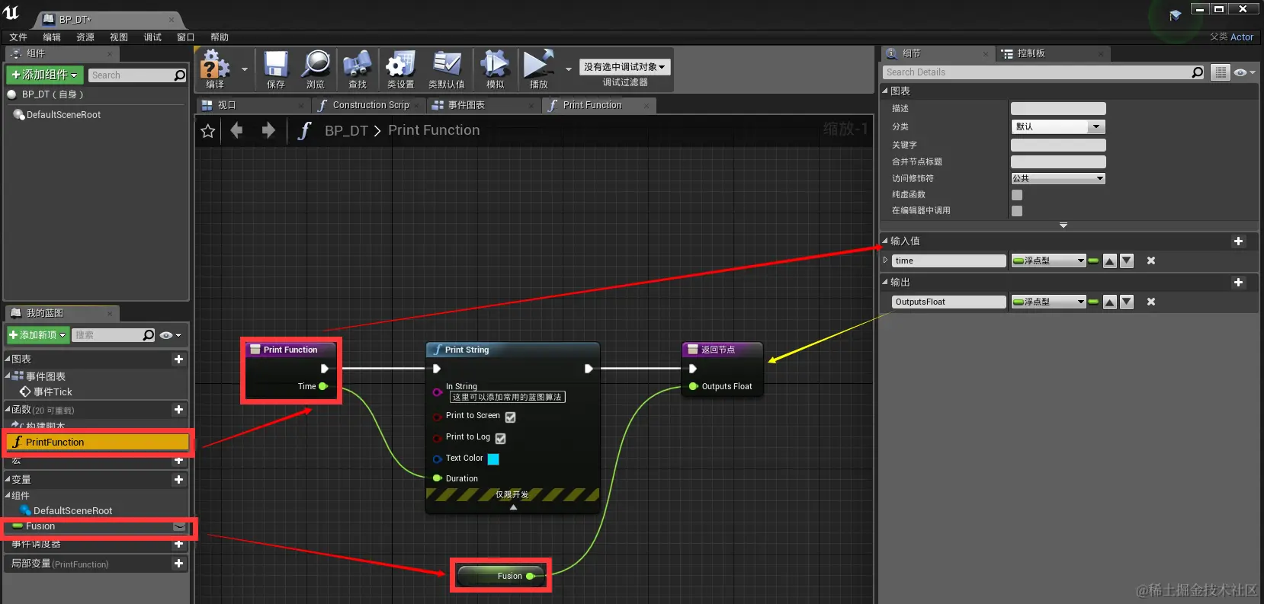Open Class Settings (类设置) icon
Screen dimensions: 1264x604
click(x=400, y=69)
